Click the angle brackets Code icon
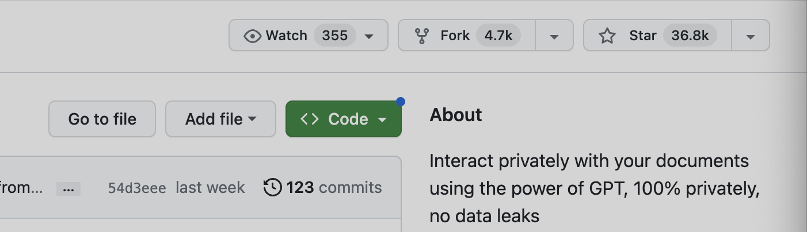 [310, 119]
